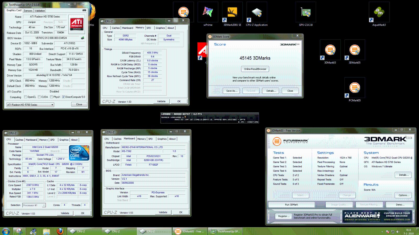Open About tab in the Mainboard CPU-Z window
This screenshot has height=235, width=419.
172,139
